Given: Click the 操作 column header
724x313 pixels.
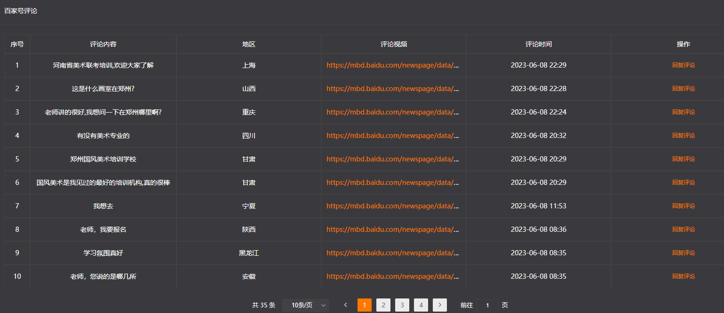Looking at the screenshot, I should click(684, 44).
